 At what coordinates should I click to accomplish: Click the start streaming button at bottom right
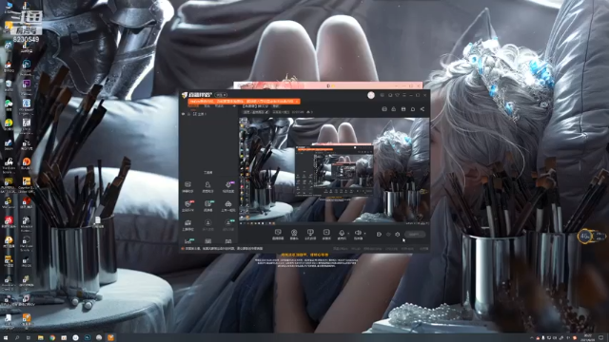click(415, 235)
